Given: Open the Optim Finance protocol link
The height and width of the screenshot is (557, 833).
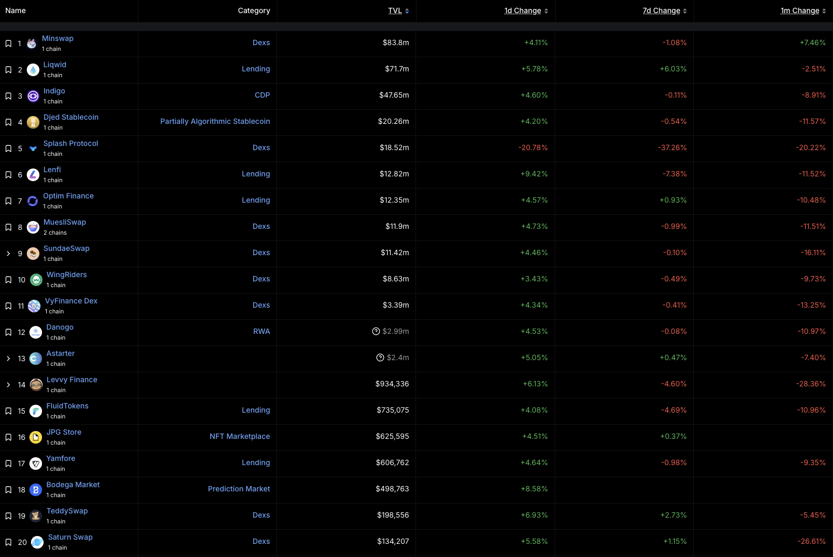Looking at the screenshot, I should coord(68,196).
